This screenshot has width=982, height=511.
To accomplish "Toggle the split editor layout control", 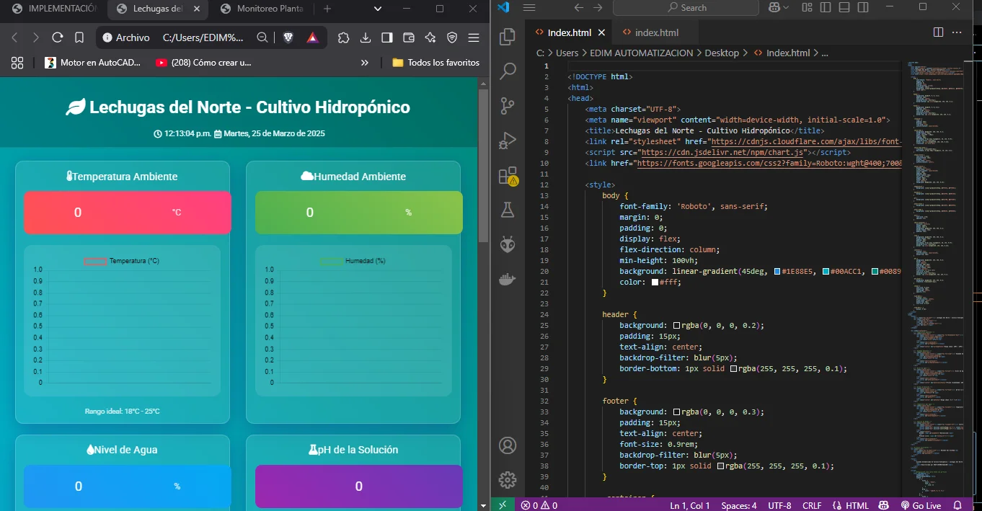I will point(937,32).
